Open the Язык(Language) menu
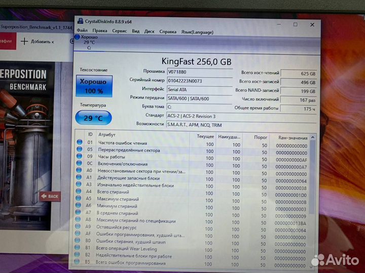Image resolution: width=365 pixels, height=273 pixels. point(197,32)
